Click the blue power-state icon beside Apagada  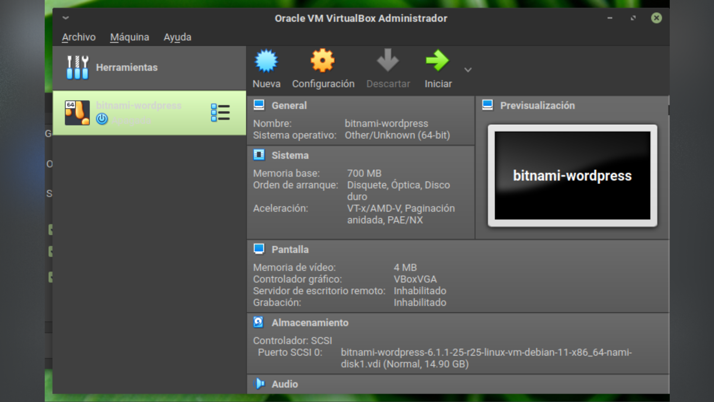102,119
